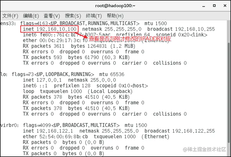Screen dimensions: 231x157
Task: Open the 编辑(E) menu
Action: [31, 16]
